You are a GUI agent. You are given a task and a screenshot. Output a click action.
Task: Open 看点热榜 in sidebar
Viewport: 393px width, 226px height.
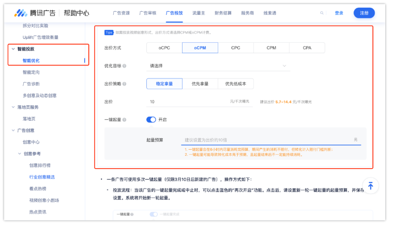point(38,188)
